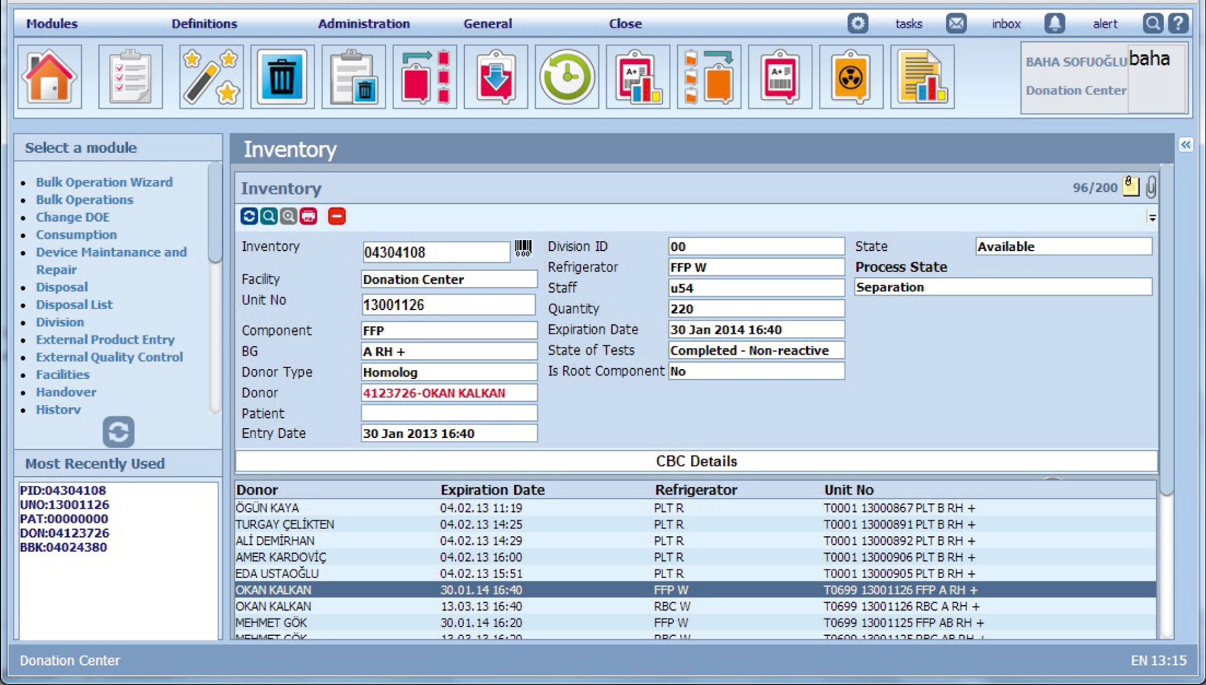The height and width of the screenshot is (685, 1206).
Task: Open the External Quality Control link
Action: (109, 357)
